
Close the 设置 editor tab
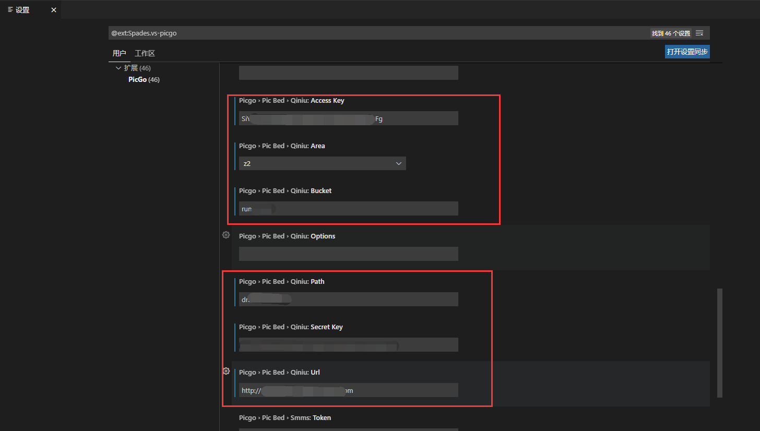53,10
